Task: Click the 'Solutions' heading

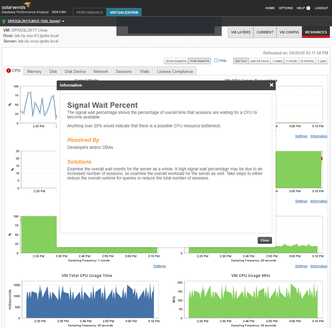Action: coord(79,162)
